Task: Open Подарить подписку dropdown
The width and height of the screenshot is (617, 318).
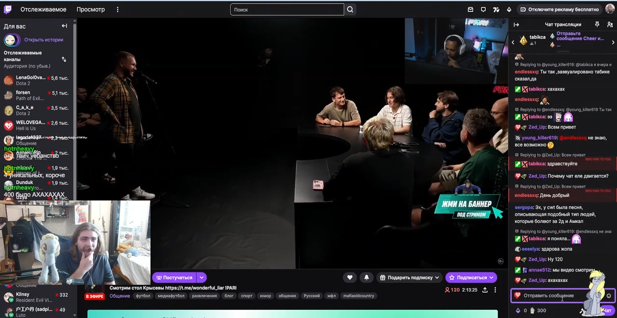Action: [x=409, y=278]
